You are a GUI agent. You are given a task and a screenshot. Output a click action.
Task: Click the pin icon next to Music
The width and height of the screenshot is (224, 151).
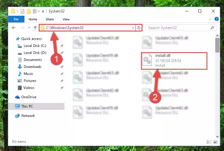62,74
